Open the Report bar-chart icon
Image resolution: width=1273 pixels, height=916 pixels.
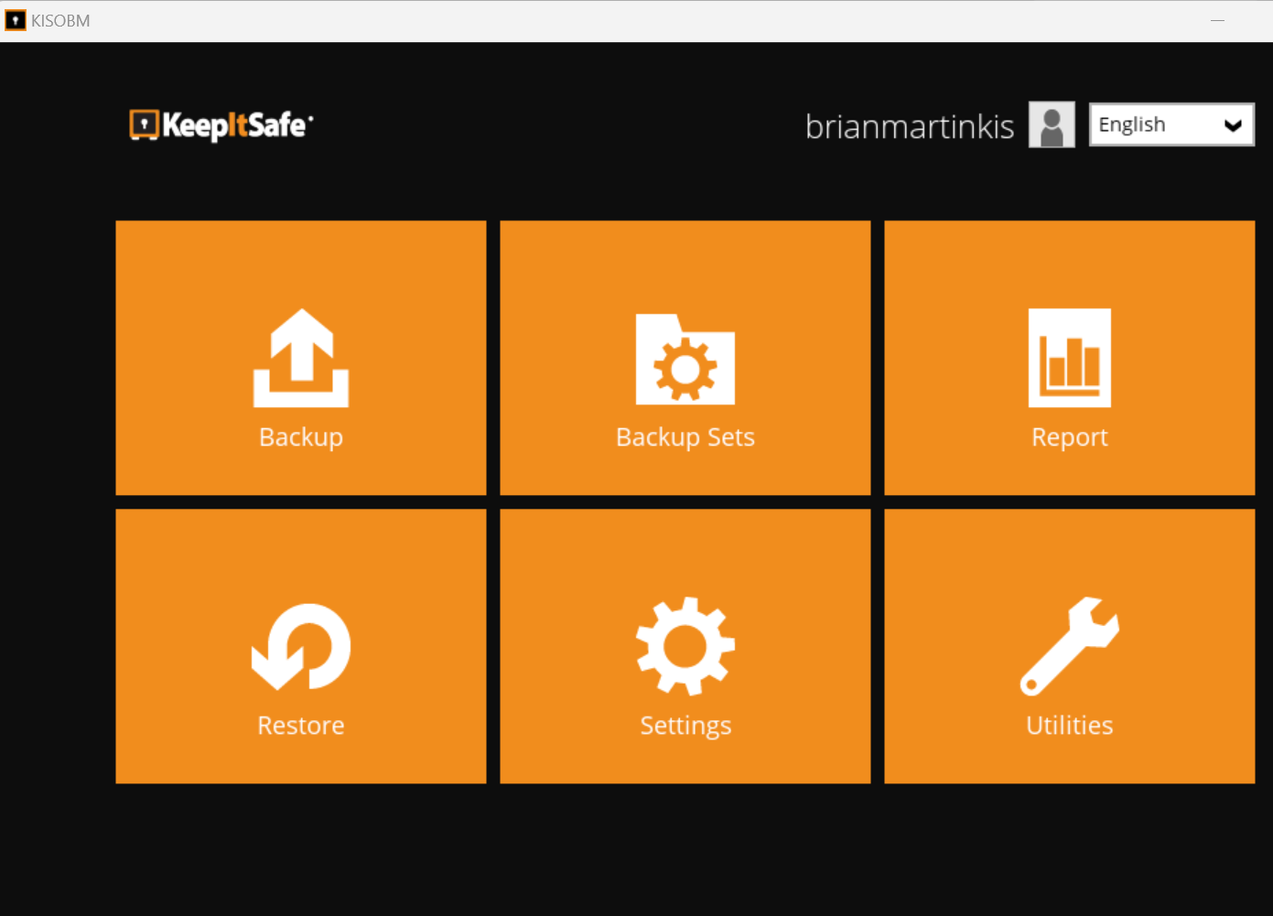click(1069, 358)
